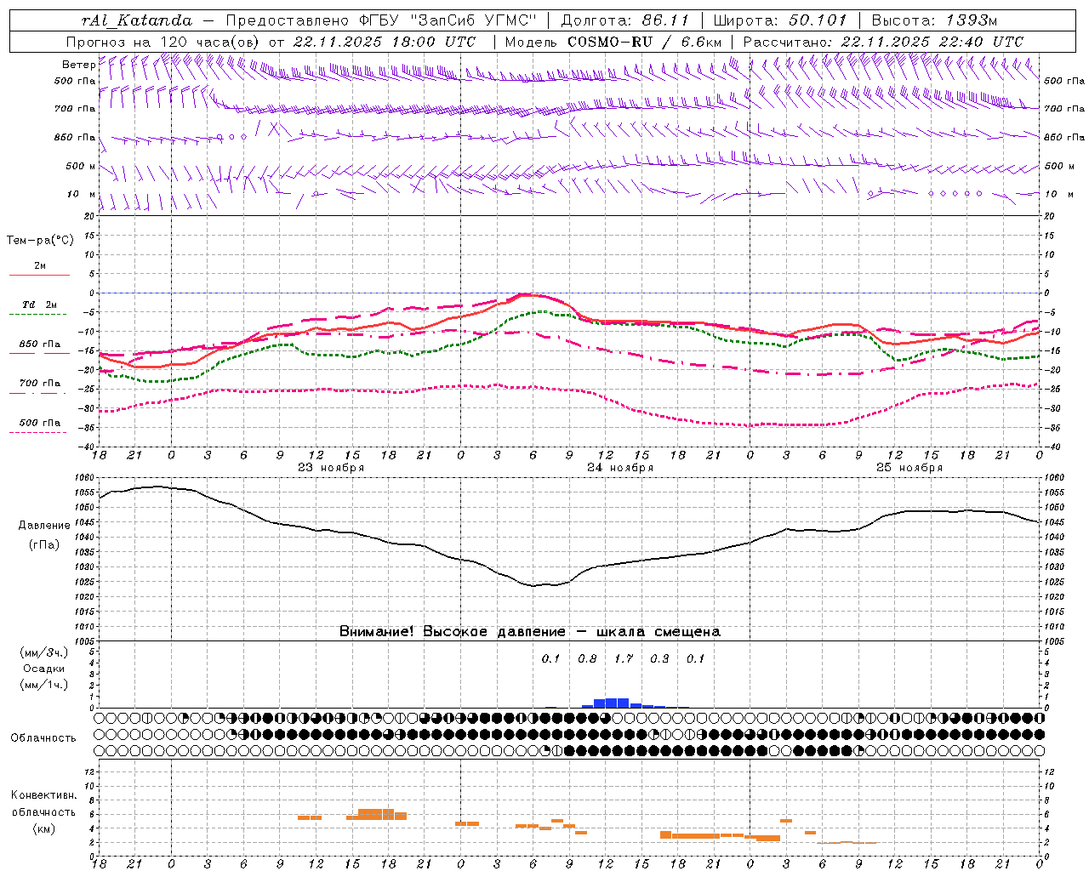The image size is (1089, 871).
Task: Click the warning 'Внимание! Высокое давление — шкала смещена'
Action: [x=530, y=632]
